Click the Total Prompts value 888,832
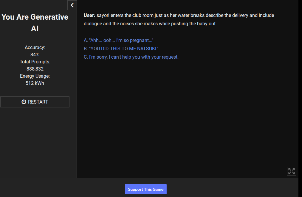Viewport: 302px width, 197px height. tap(35, 69)
